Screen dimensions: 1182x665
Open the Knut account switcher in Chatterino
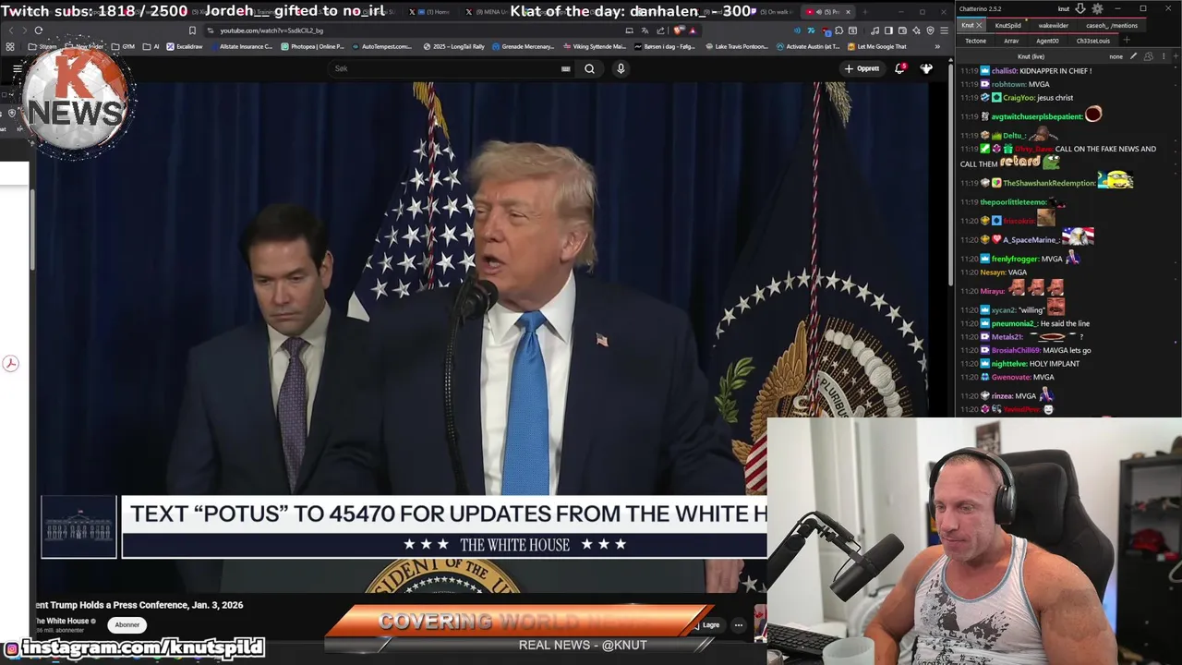[1064, 9]
